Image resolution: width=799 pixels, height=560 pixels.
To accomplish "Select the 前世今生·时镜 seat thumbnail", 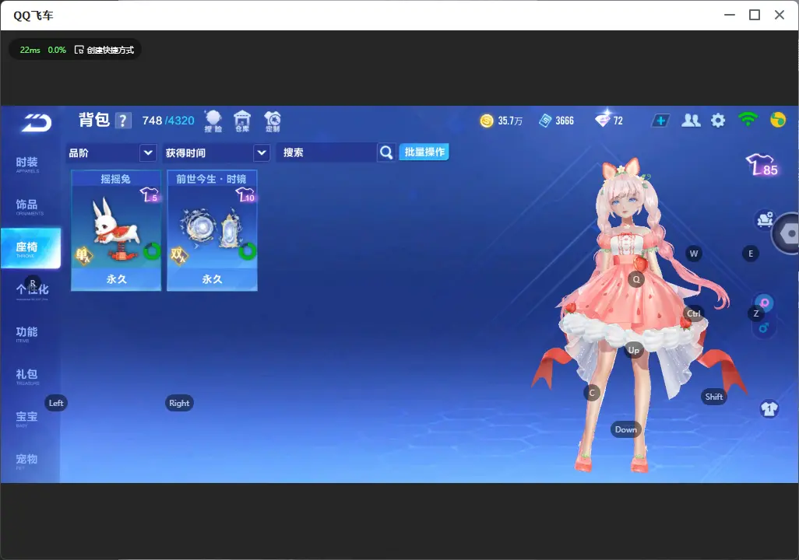I will click(x=212, y=230).
